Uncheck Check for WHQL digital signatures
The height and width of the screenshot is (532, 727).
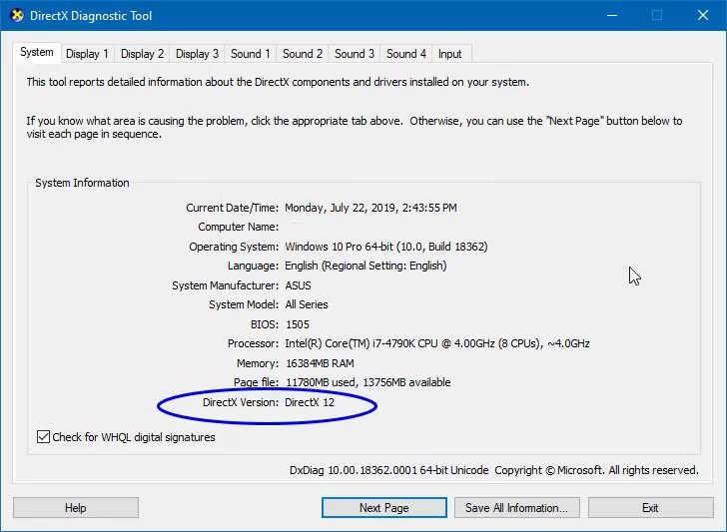[43, 437]
